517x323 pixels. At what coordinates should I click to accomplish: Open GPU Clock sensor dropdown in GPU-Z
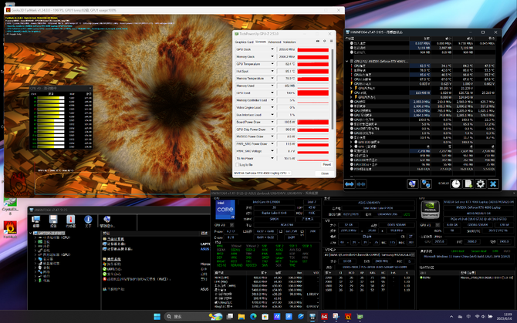click(272, 49)
